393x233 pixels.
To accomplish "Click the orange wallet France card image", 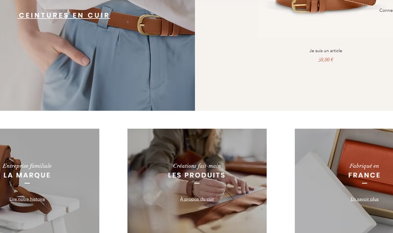I will [344, 181].
